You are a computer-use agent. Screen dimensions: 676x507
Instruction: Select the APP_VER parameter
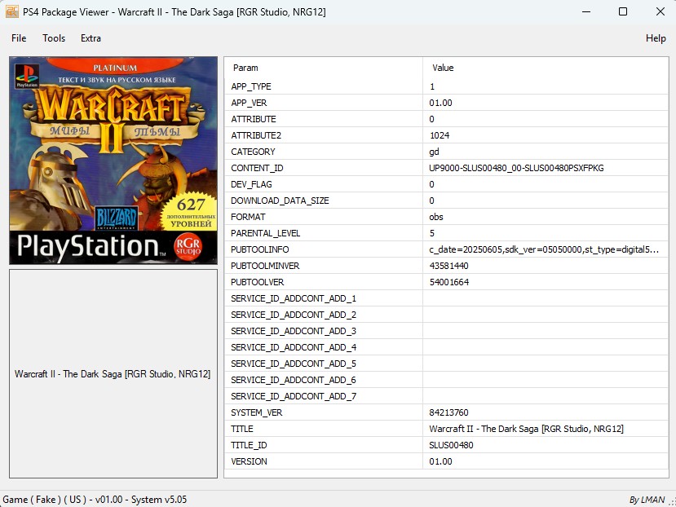pos(249,103)
